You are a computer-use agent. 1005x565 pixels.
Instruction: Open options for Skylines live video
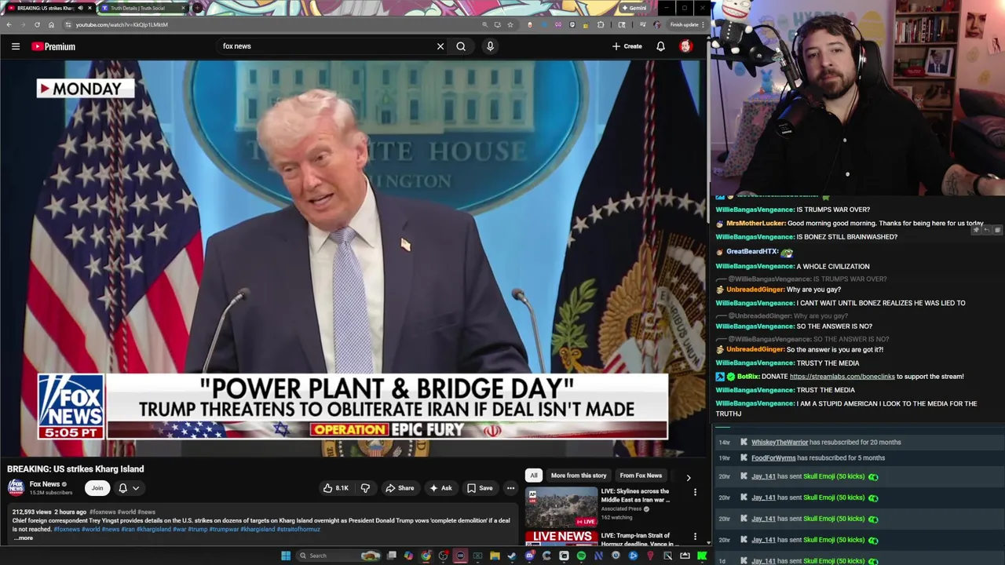695,493
